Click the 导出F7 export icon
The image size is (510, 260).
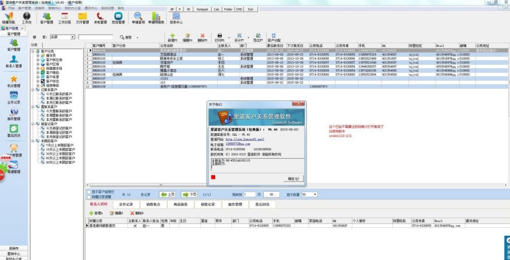[x=258, y=38]
